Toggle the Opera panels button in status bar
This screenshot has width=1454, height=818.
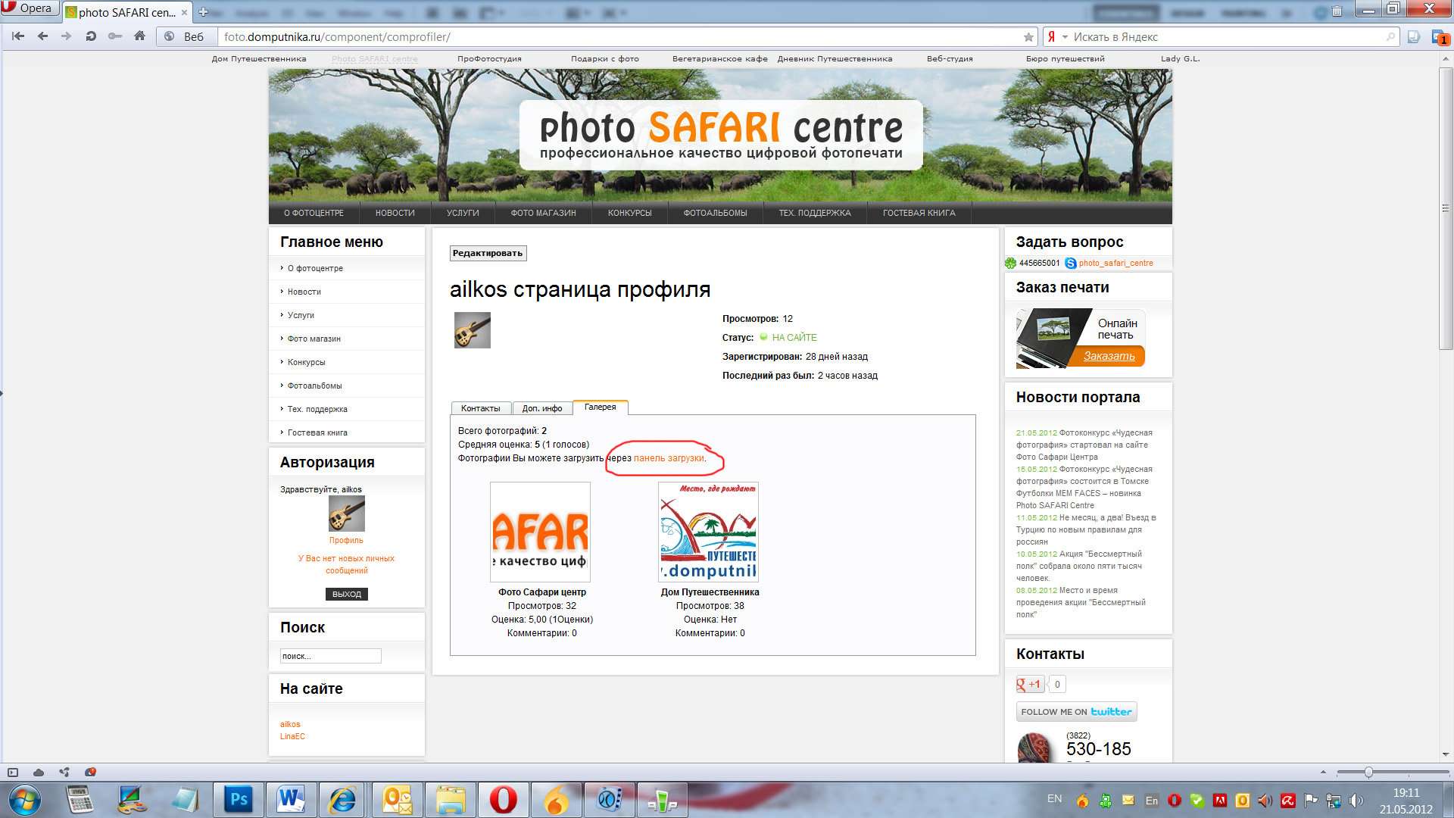coord(12,773)
